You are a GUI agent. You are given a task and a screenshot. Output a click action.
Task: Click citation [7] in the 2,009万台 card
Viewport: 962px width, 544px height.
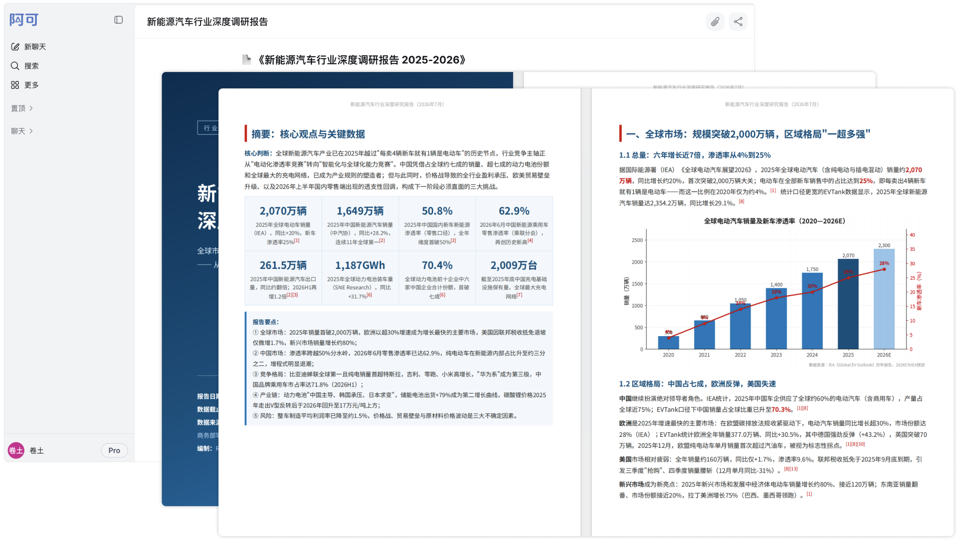coord(519,295)
